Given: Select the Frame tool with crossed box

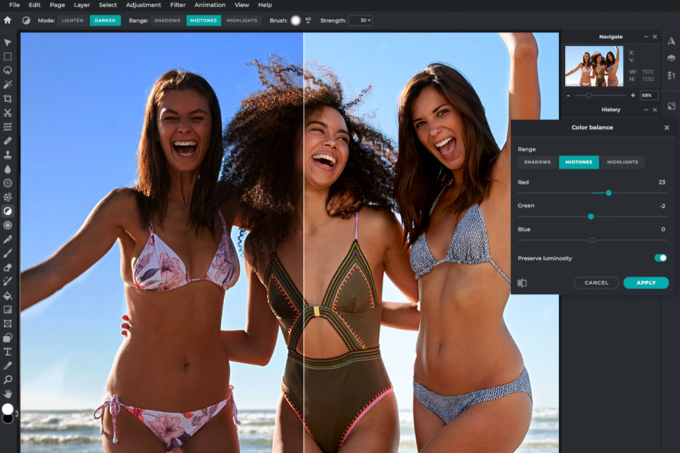Looking at the screenshot, I should coord(7,323).
